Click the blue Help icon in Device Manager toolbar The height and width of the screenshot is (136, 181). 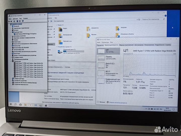(17, 21)
